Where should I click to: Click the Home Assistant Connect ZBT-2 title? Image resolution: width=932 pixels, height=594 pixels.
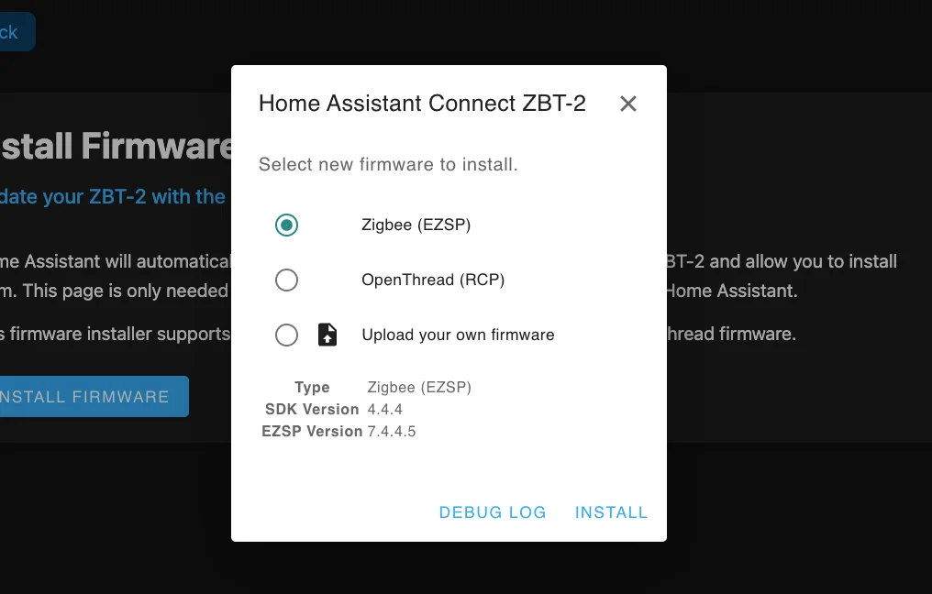point(422,104)
